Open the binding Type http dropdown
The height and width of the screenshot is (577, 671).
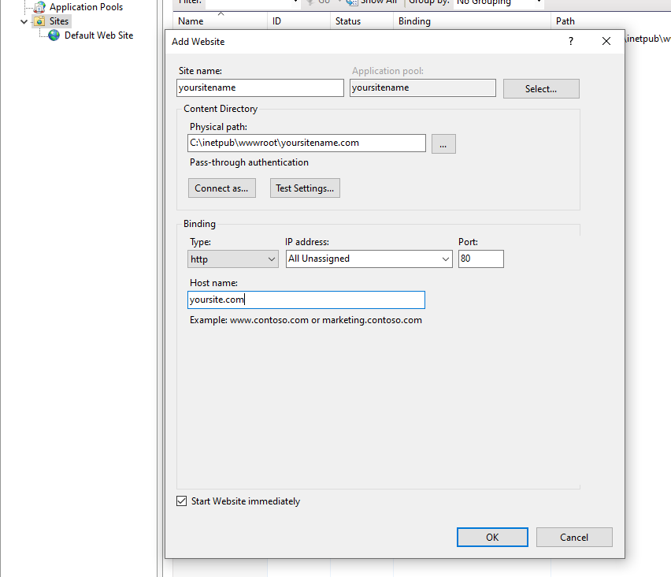[233, 259]
